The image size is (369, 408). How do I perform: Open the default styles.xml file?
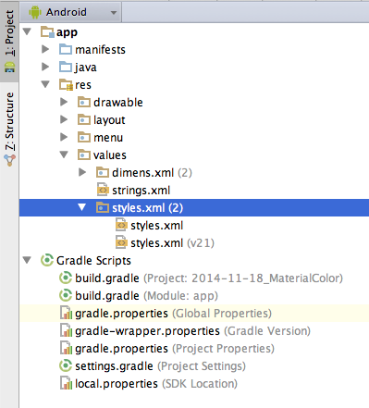point(157,226)
